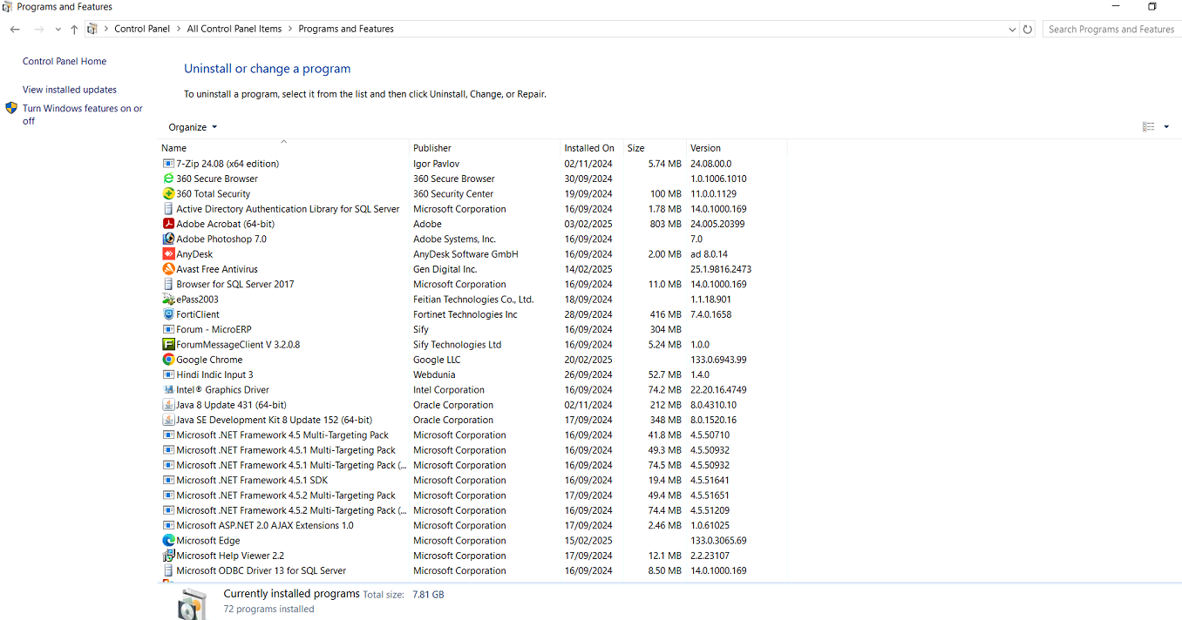The height and width of the screenshot is (620, 1182).
Task: Click the Programs and Features breadcrumb
Action: 346,29
